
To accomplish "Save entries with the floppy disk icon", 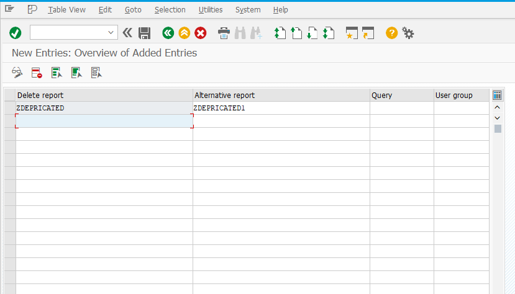I will coord(144,33).
